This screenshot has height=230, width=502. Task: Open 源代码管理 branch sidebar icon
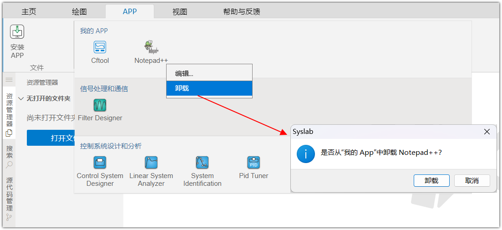(x=9, y=217)
